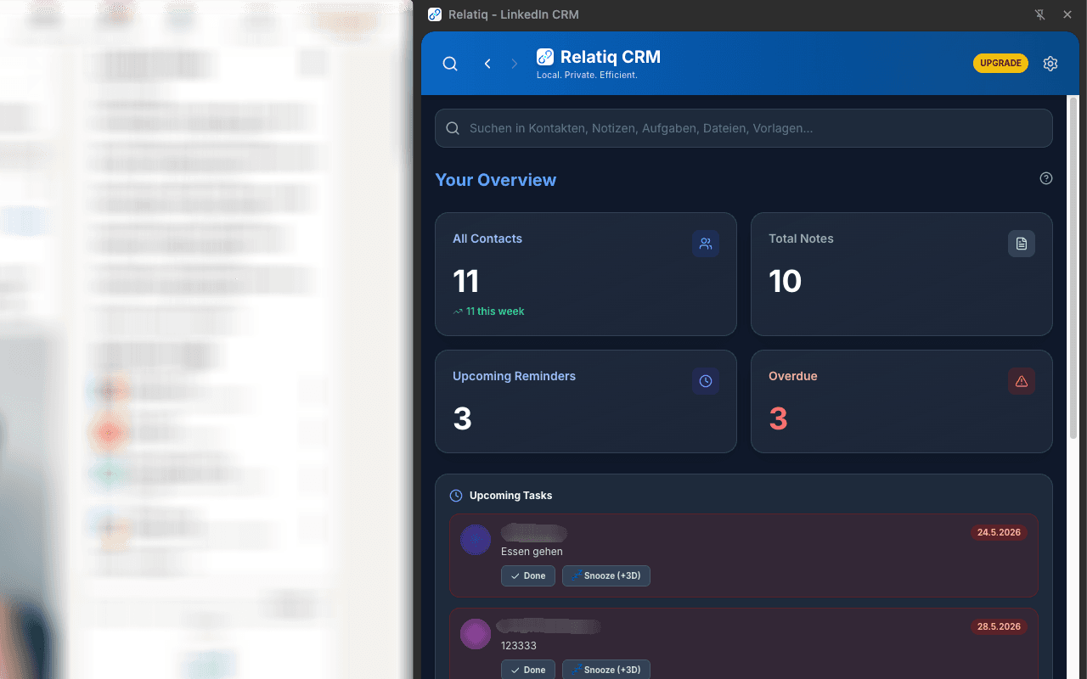This screenshot has width=1087, height=679.
Task: Click the Essen gehen task avatar
Action: pos(476,540)
